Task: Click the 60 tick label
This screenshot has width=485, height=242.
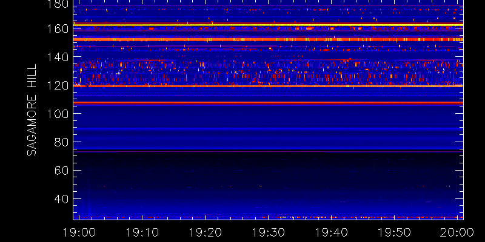Action: tap(61, 171)
